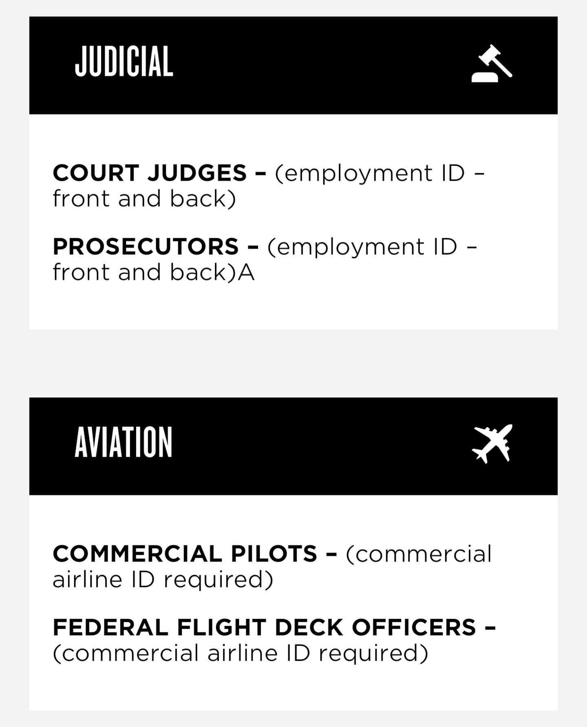Click empty white area below Prosecutors entry
Viewport: 587px width, 727px height.
point(293,308)
